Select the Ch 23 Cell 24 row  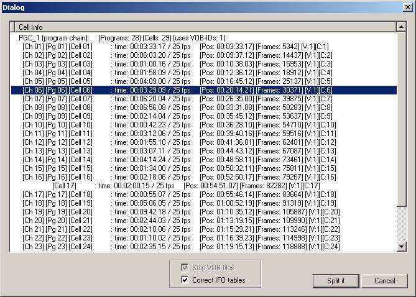pos(124,247)
